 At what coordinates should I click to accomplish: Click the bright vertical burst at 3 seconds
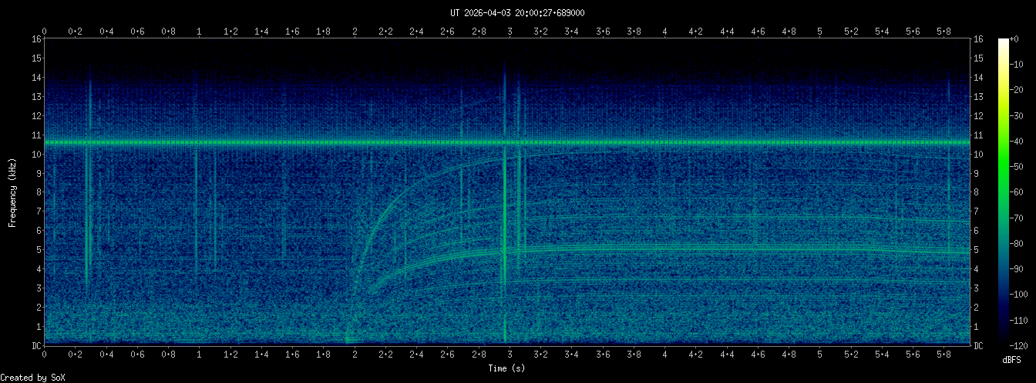tap(505, 231)
